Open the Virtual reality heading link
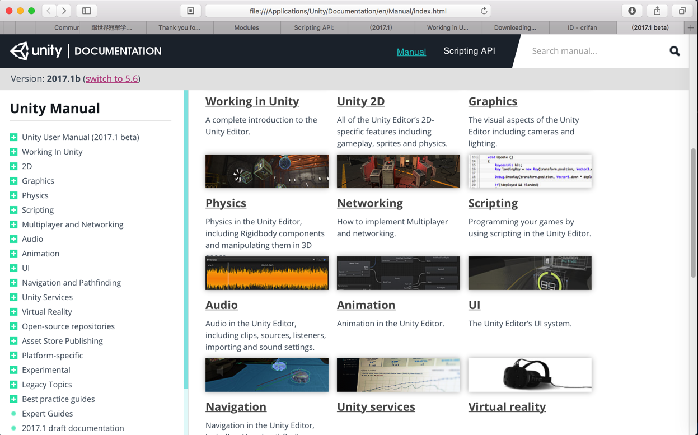The width and height of the screenshot is (698, 435). [507, 407]
